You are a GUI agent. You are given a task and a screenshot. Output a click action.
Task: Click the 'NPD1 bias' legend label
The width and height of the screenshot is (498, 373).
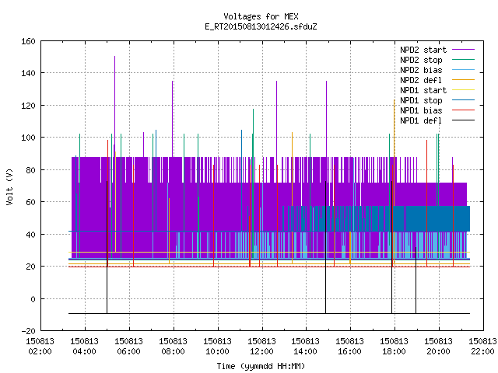(421, 110)
